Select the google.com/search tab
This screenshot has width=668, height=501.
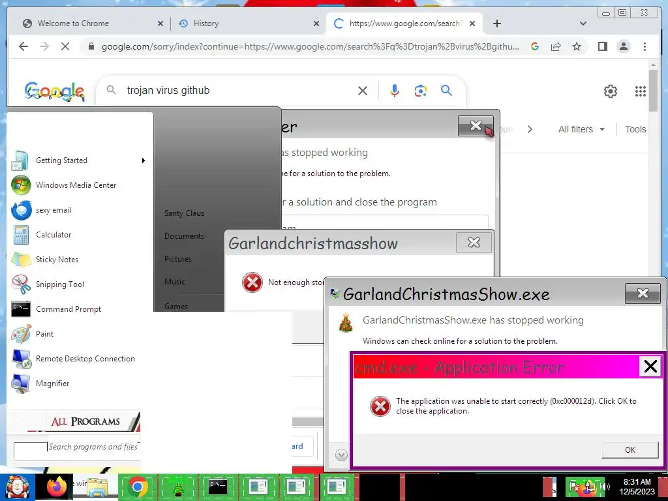(404, 23)
